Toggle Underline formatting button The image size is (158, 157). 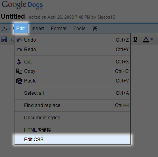pyautogui.click(x=135, y=39)
